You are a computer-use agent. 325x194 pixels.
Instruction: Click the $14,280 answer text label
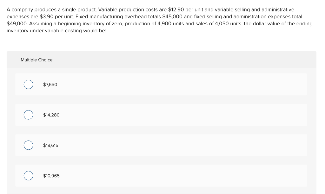[51, 115]
